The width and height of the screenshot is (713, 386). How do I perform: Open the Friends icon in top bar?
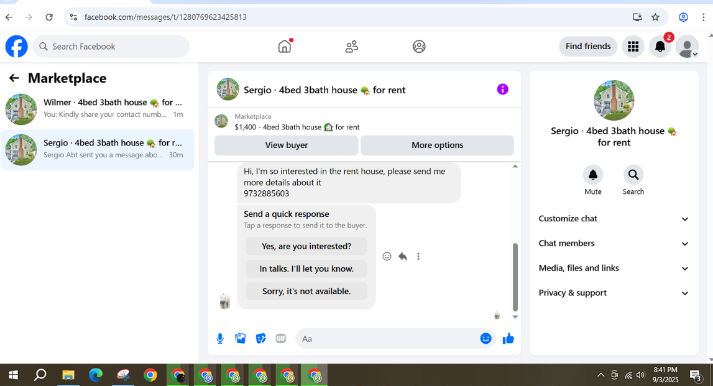click(x=351, y=46)
